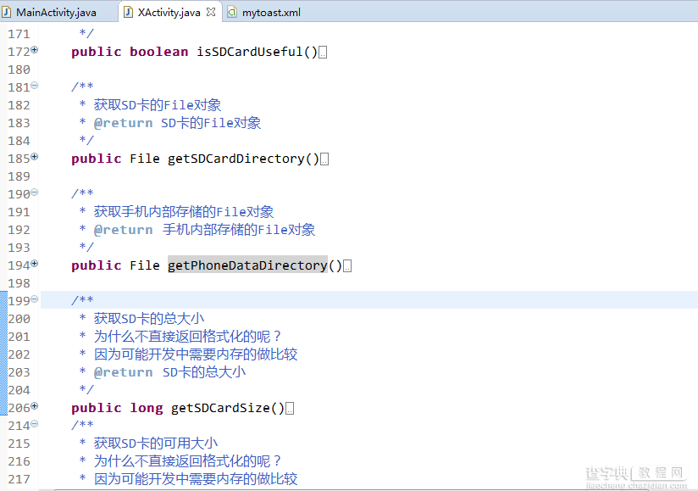Click the comment 获取SD卡的总大小 on line 200
Screen dimensions: 698x491
click(x=149, y=319)
